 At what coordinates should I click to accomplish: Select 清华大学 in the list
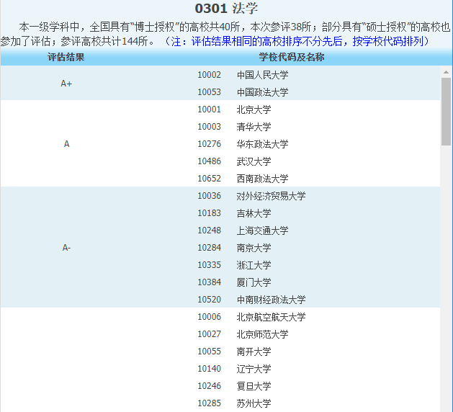(x=254, y=127)
